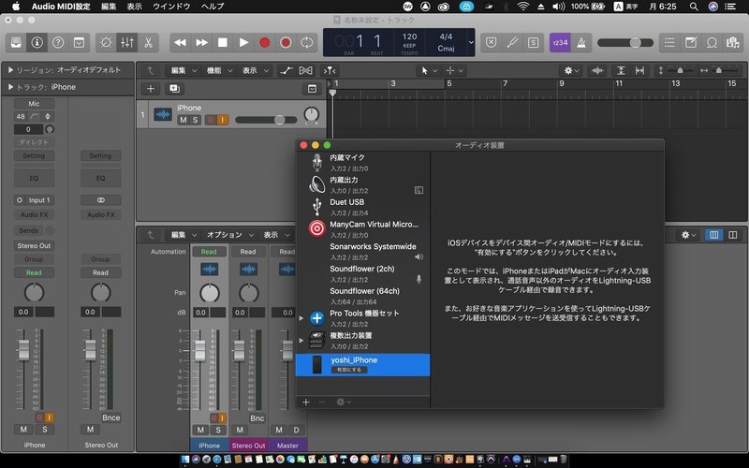Click the Play transport button
Image resolution: width=749 pixels, height=468 pixels.
[243, 42]
